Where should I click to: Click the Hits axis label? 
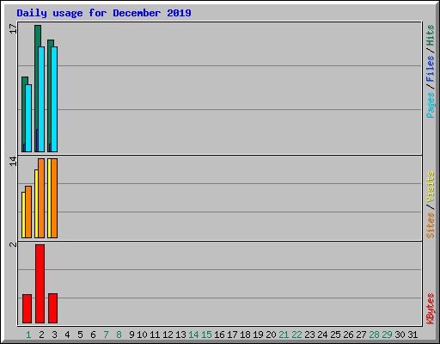430,35
